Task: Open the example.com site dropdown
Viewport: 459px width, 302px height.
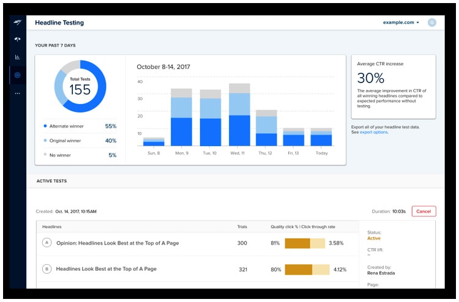Action: click(x=401, y=23)
